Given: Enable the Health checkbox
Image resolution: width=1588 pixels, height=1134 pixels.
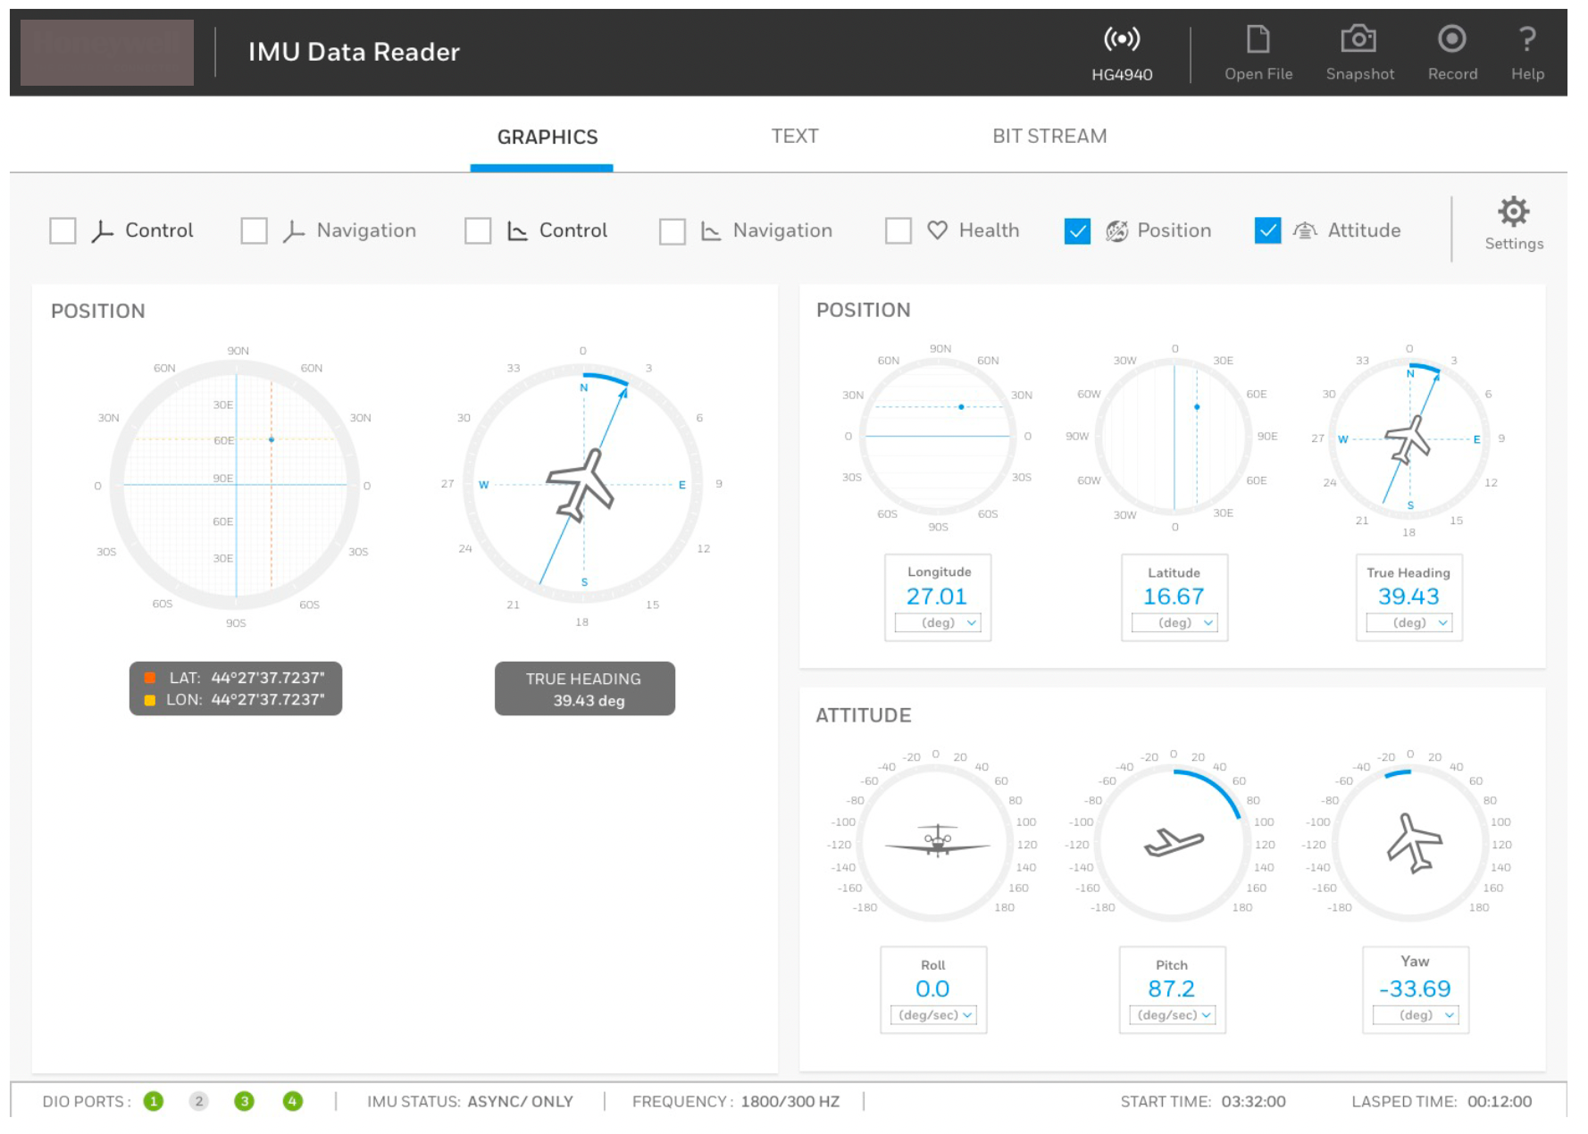Looking at the screenshot, I should pyautogui.click(x=898, y=231).
